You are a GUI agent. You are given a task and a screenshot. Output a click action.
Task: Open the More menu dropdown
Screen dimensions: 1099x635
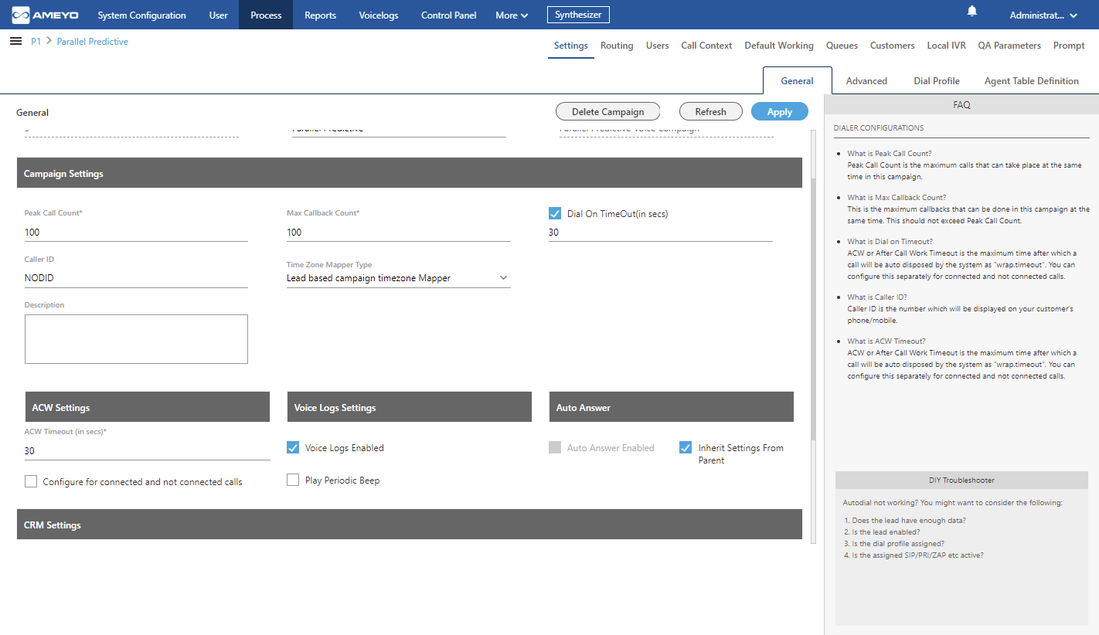(x=512, y=15)
